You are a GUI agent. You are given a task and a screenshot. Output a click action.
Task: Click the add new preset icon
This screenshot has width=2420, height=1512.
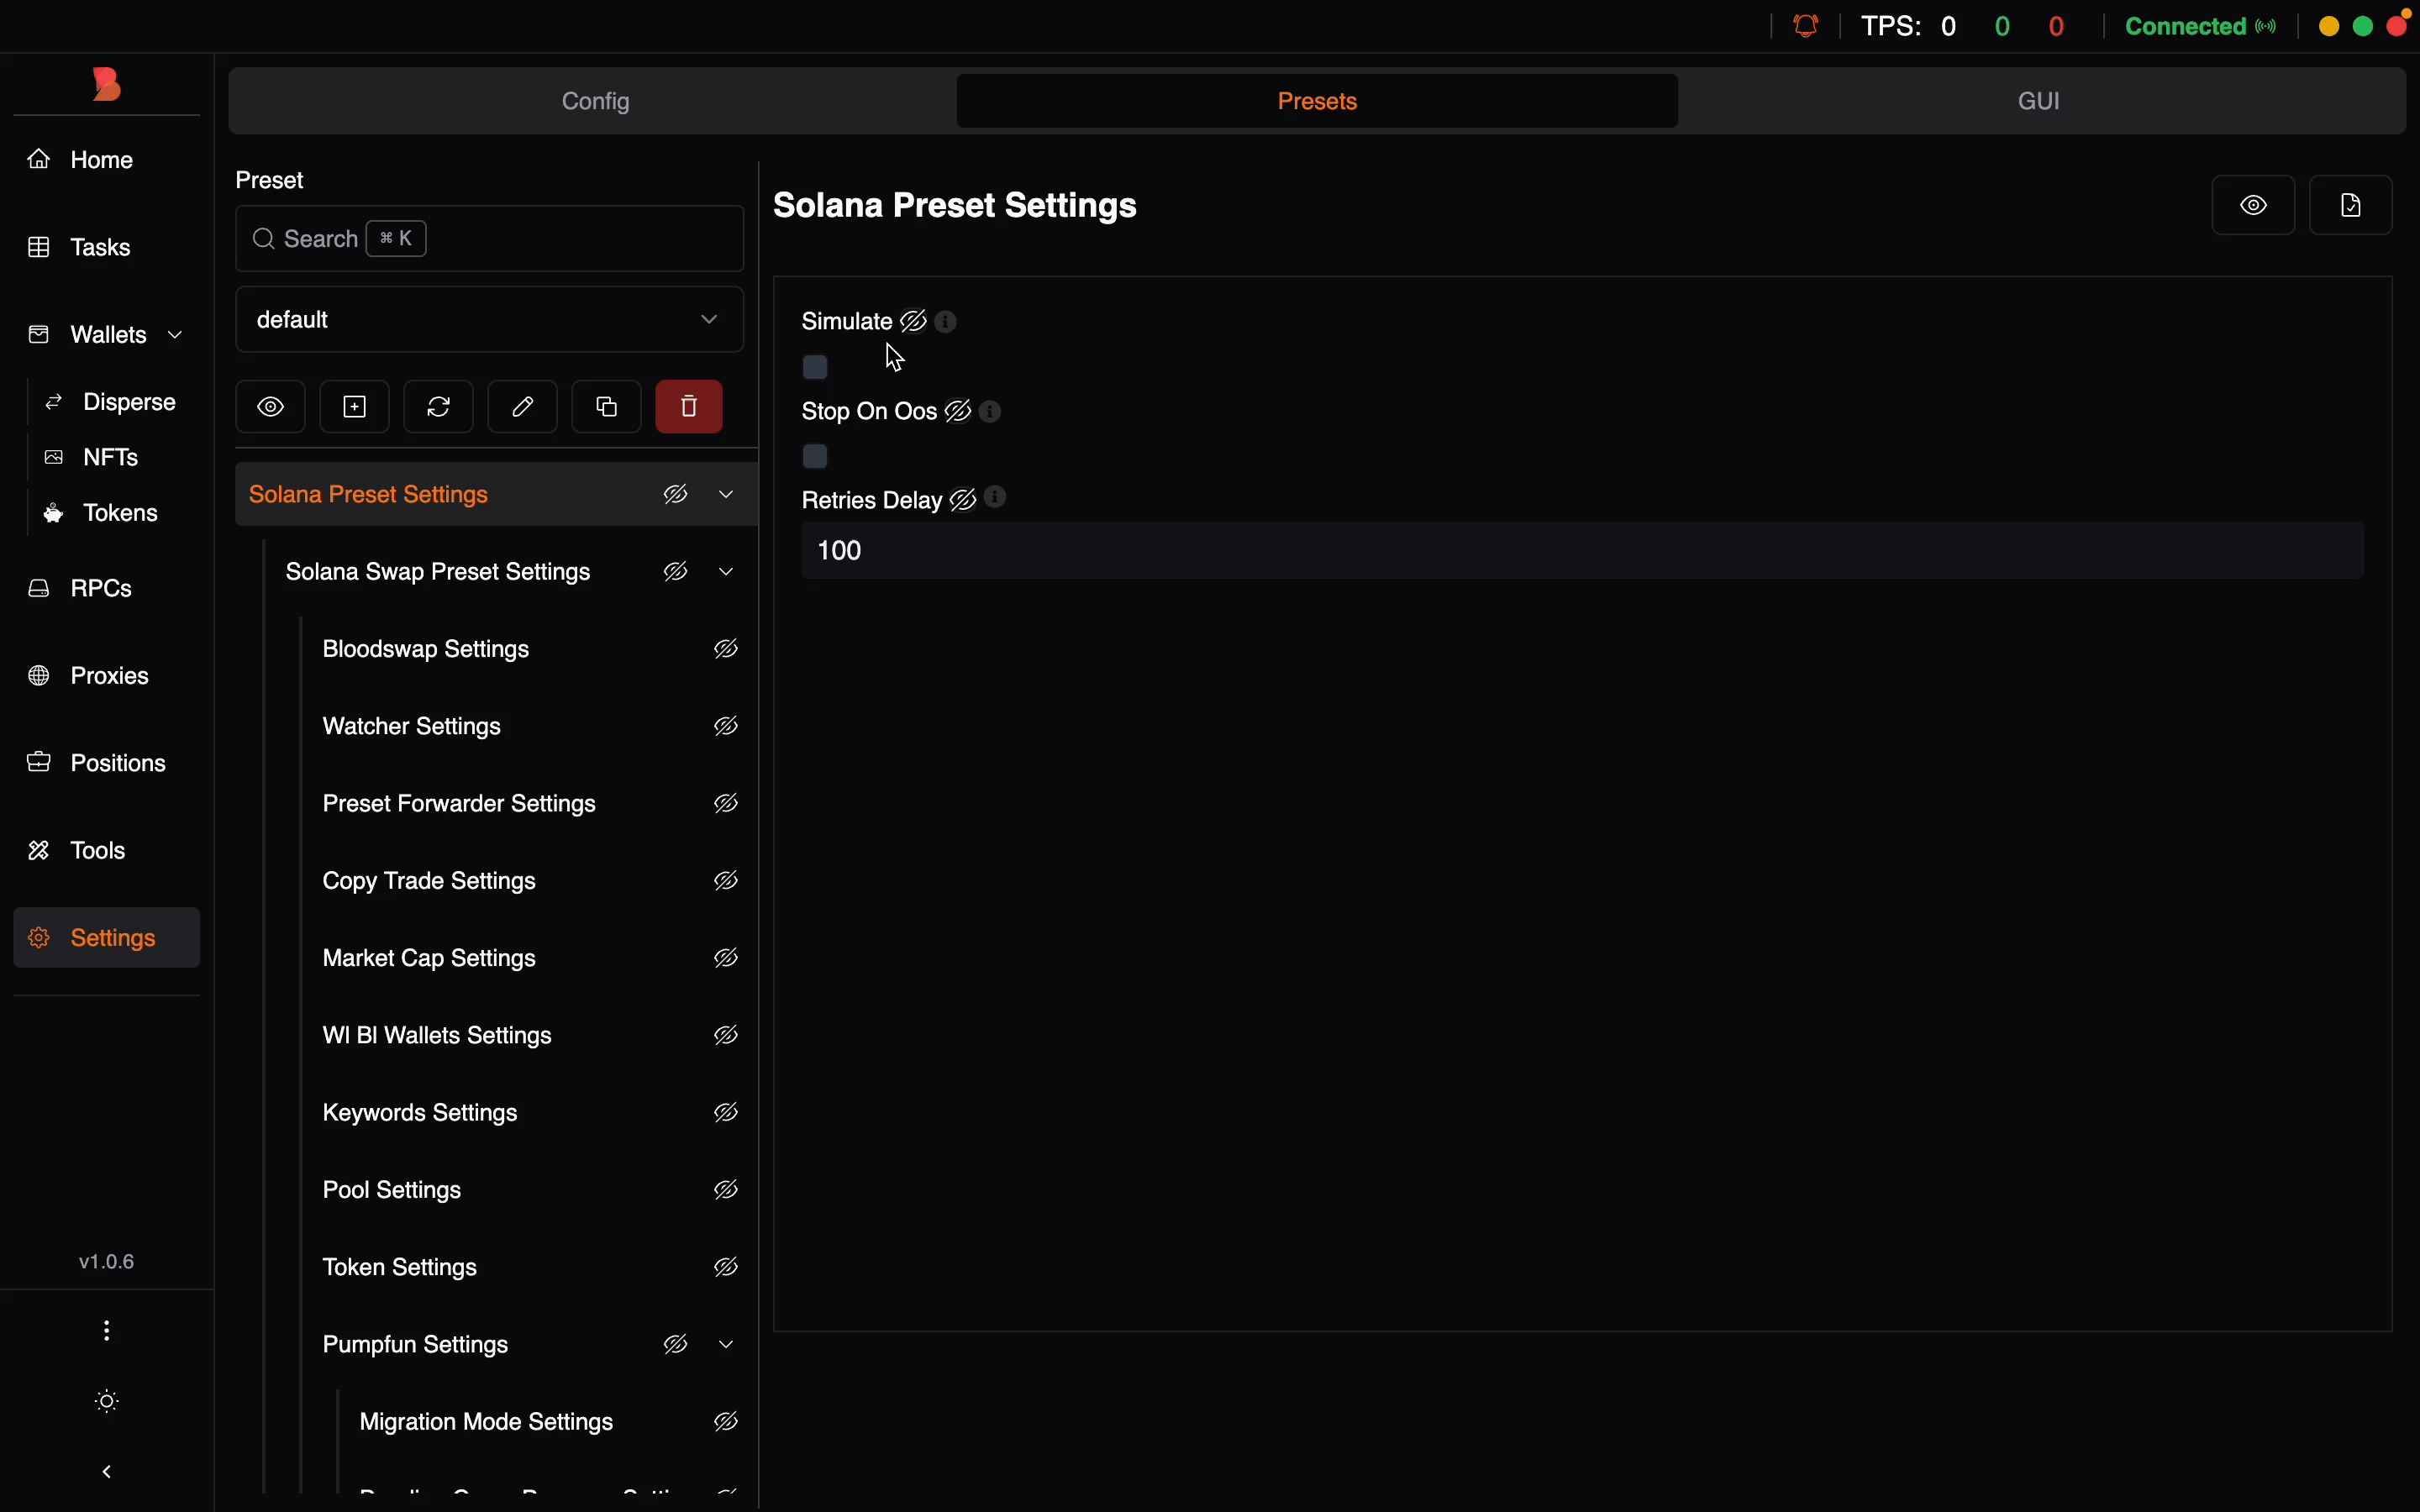355,407
